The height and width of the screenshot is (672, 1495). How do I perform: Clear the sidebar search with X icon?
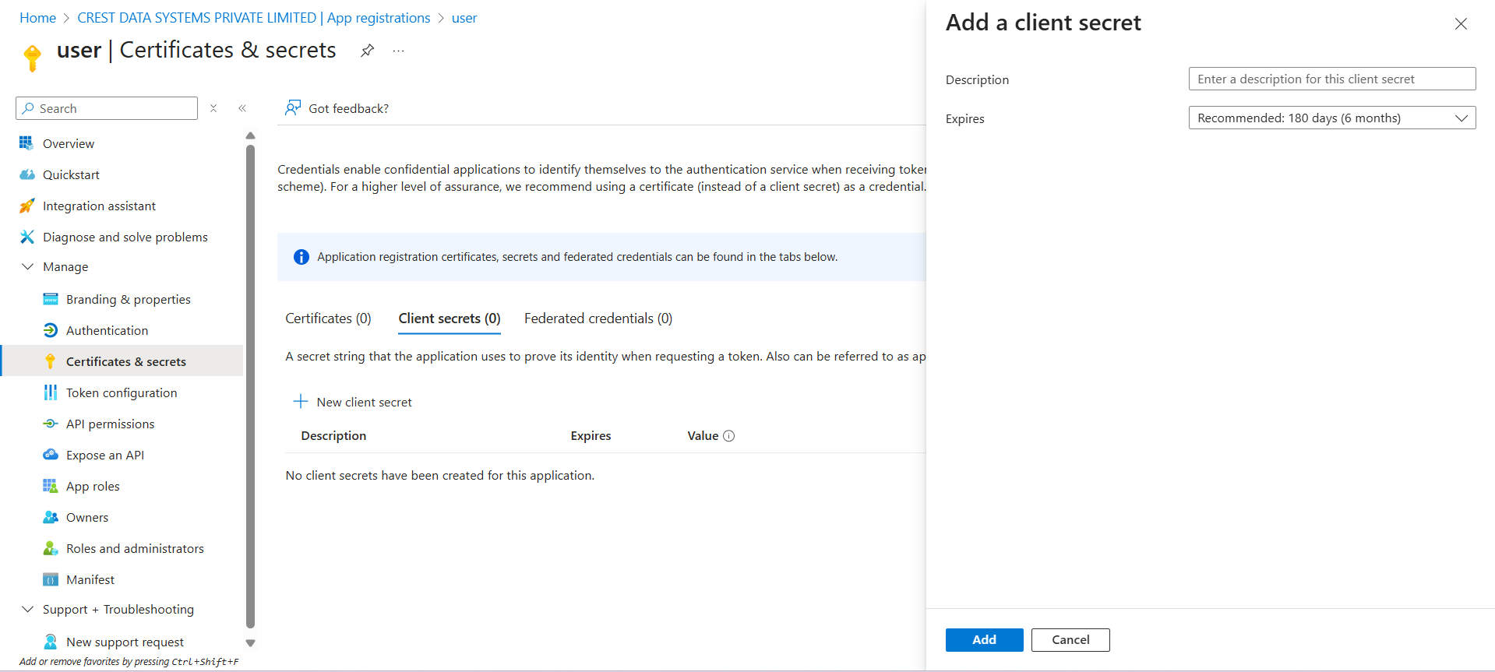click(213, 108)
